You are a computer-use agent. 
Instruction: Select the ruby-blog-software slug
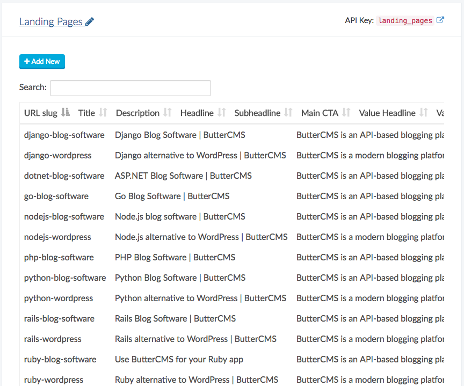tap(60, 359)
